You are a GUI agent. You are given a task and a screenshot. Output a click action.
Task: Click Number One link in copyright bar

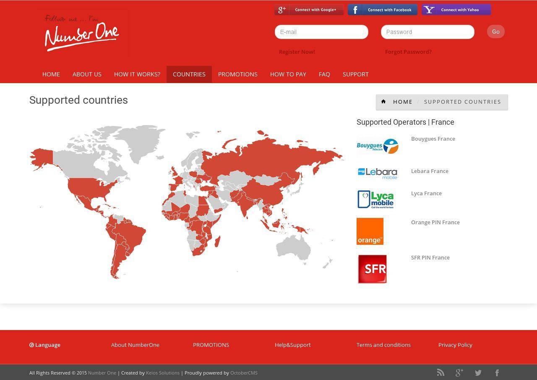point(102,372)
